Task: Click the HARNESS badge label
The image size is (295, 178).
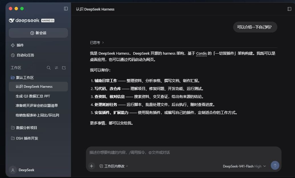Action: [x=48, y=21]
